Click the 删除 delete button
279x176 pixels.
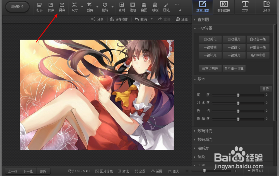tap(43, 171)
